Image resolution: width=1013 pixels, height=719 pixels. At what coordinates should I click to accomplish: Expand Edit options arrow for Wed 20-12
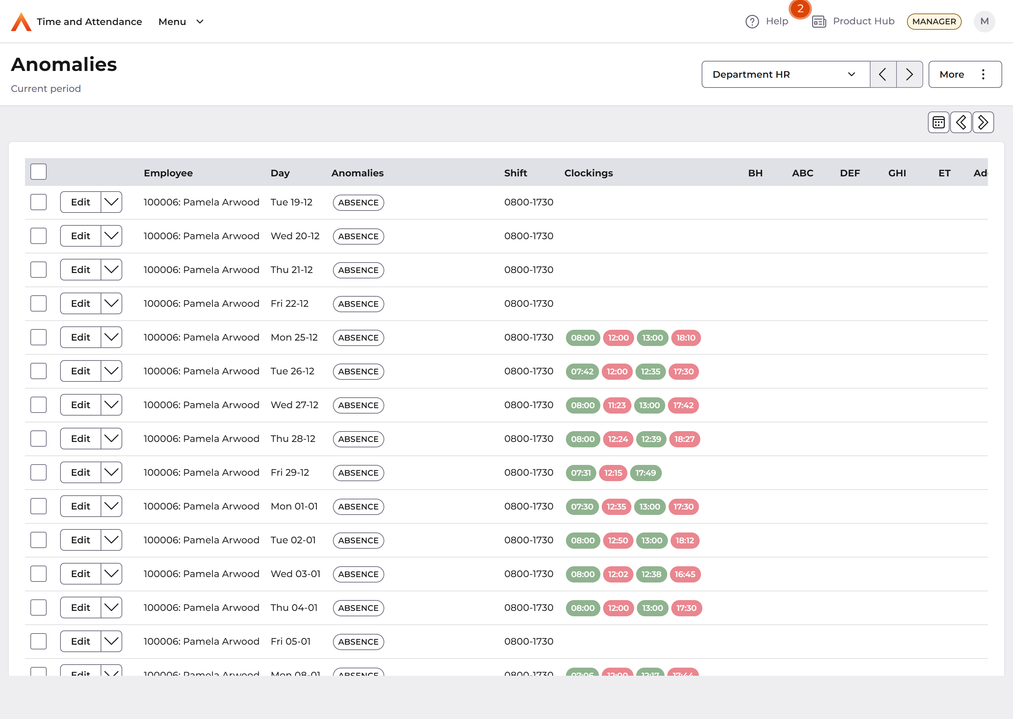(x=111, y=236)
